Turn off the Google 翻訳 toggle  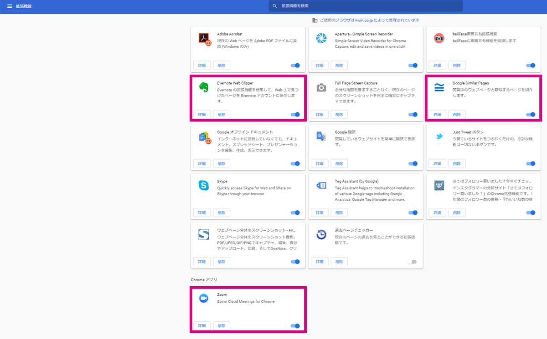[x=413, y=163]
